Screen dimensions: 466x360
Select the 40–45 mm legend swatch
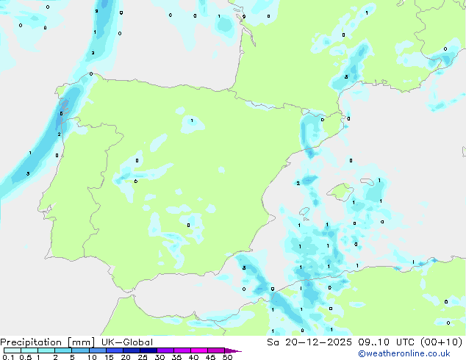[x=199, y=350]
